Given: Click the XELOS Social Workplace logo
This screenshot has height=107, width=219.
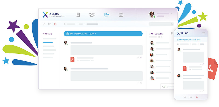Looking at the screenshot, I should (54, 15).
